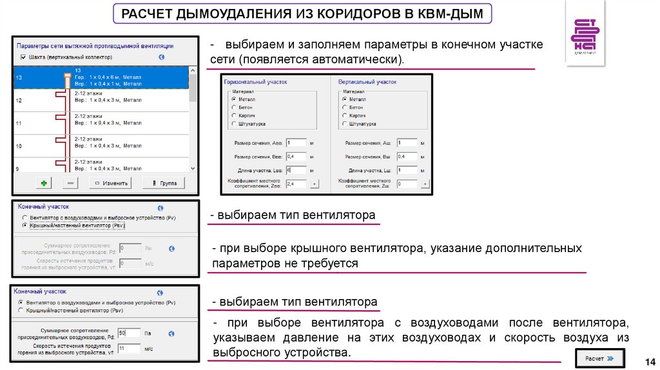660x370 pixels.
Task: Select row 9 in section list
Action: (x=101, y=165)
